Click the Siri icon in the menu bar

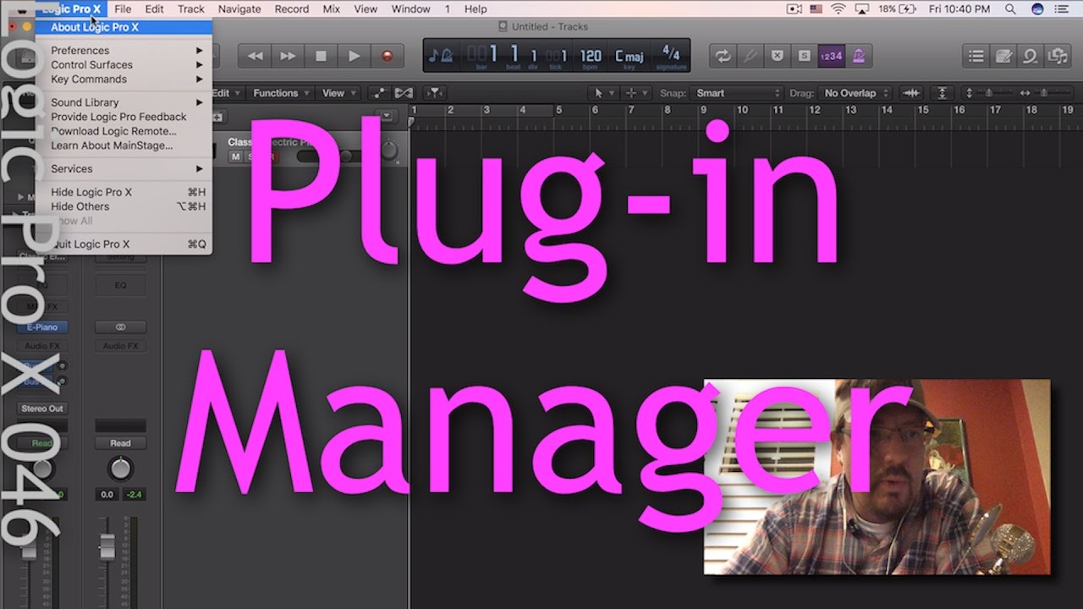pyautogui.click(x=1038, y=8)
